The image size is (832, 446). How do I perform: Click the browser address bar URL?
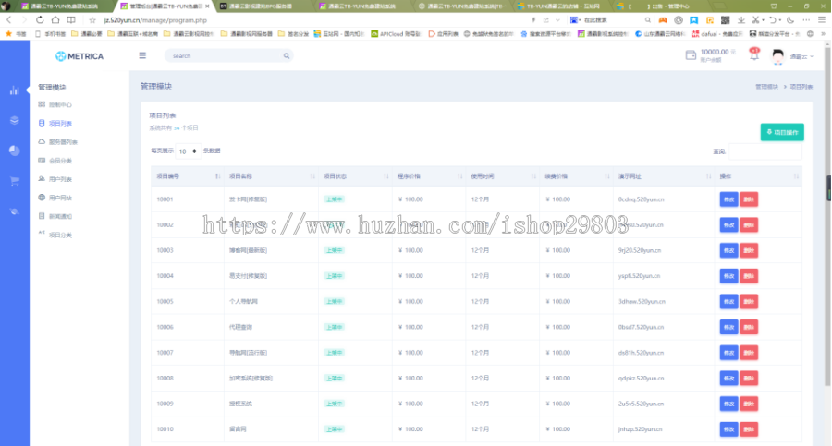coord(155,20)
